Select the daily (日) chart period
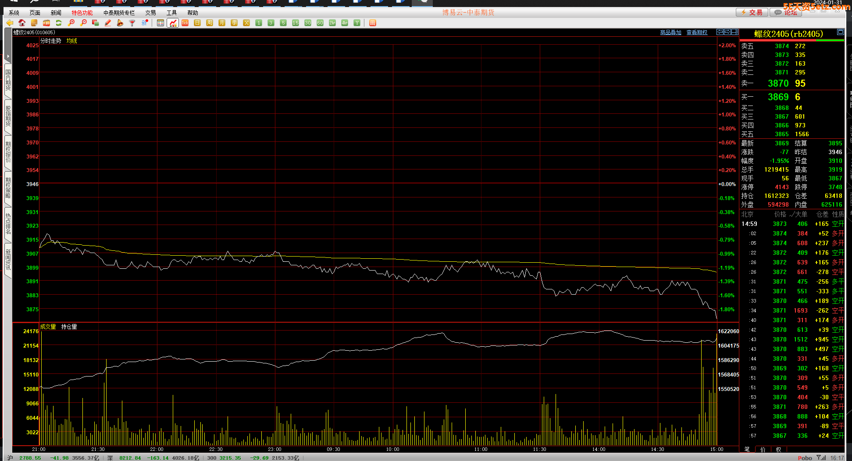852x461 pixels. point(197,23)
